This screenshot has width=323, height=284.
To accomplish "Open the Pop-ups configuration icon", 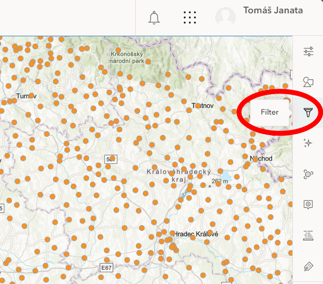I will 308,204.
